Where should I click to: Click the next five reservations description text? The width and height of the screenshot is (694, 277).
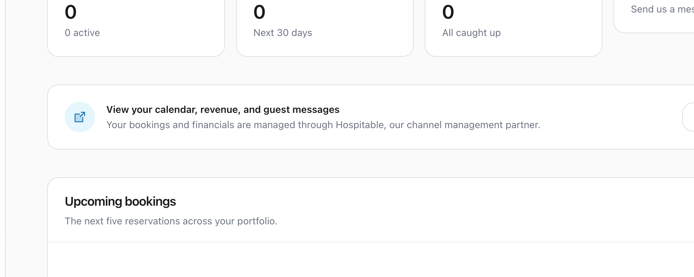[171, 221]
